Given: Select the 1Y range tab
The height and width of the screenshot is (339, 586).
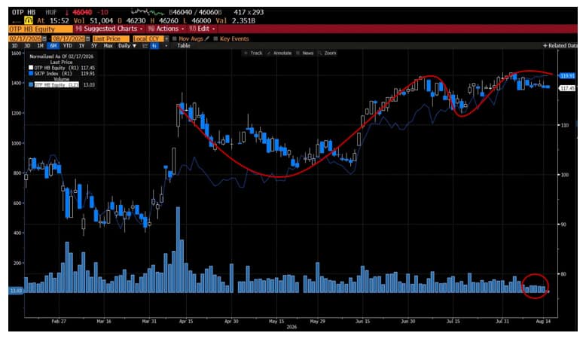Looking at the screenshot, I should coord(81,46).
